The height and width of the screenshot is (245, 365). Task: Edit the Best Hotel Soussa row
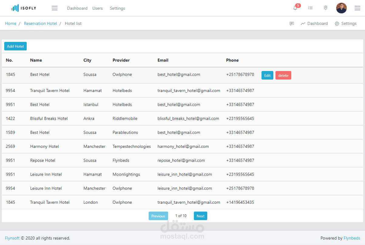[267, 75]
